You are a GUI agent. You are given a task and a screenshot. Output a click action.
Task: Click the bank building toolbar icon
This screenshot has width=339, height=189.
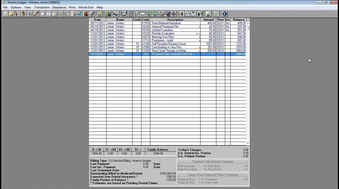tap(108, 14)
